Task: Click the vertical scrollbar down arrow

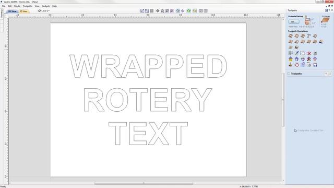Action: 283,180
